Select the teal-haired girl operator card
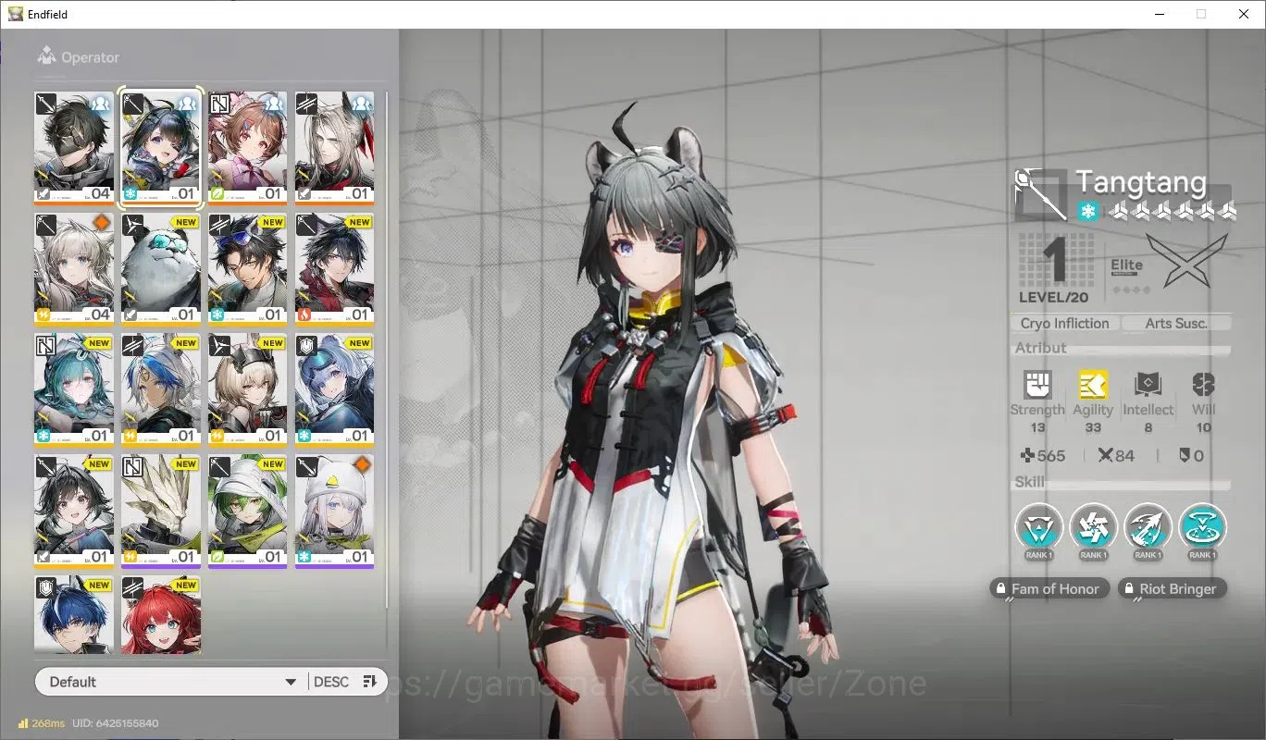Screen dimensions: 1266x740 coord(74,389)
